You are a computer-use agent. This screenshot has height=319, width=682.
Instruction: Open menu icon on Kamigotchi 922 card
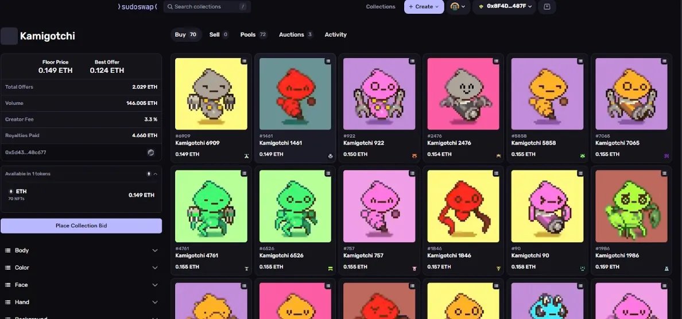pos(412,61)
